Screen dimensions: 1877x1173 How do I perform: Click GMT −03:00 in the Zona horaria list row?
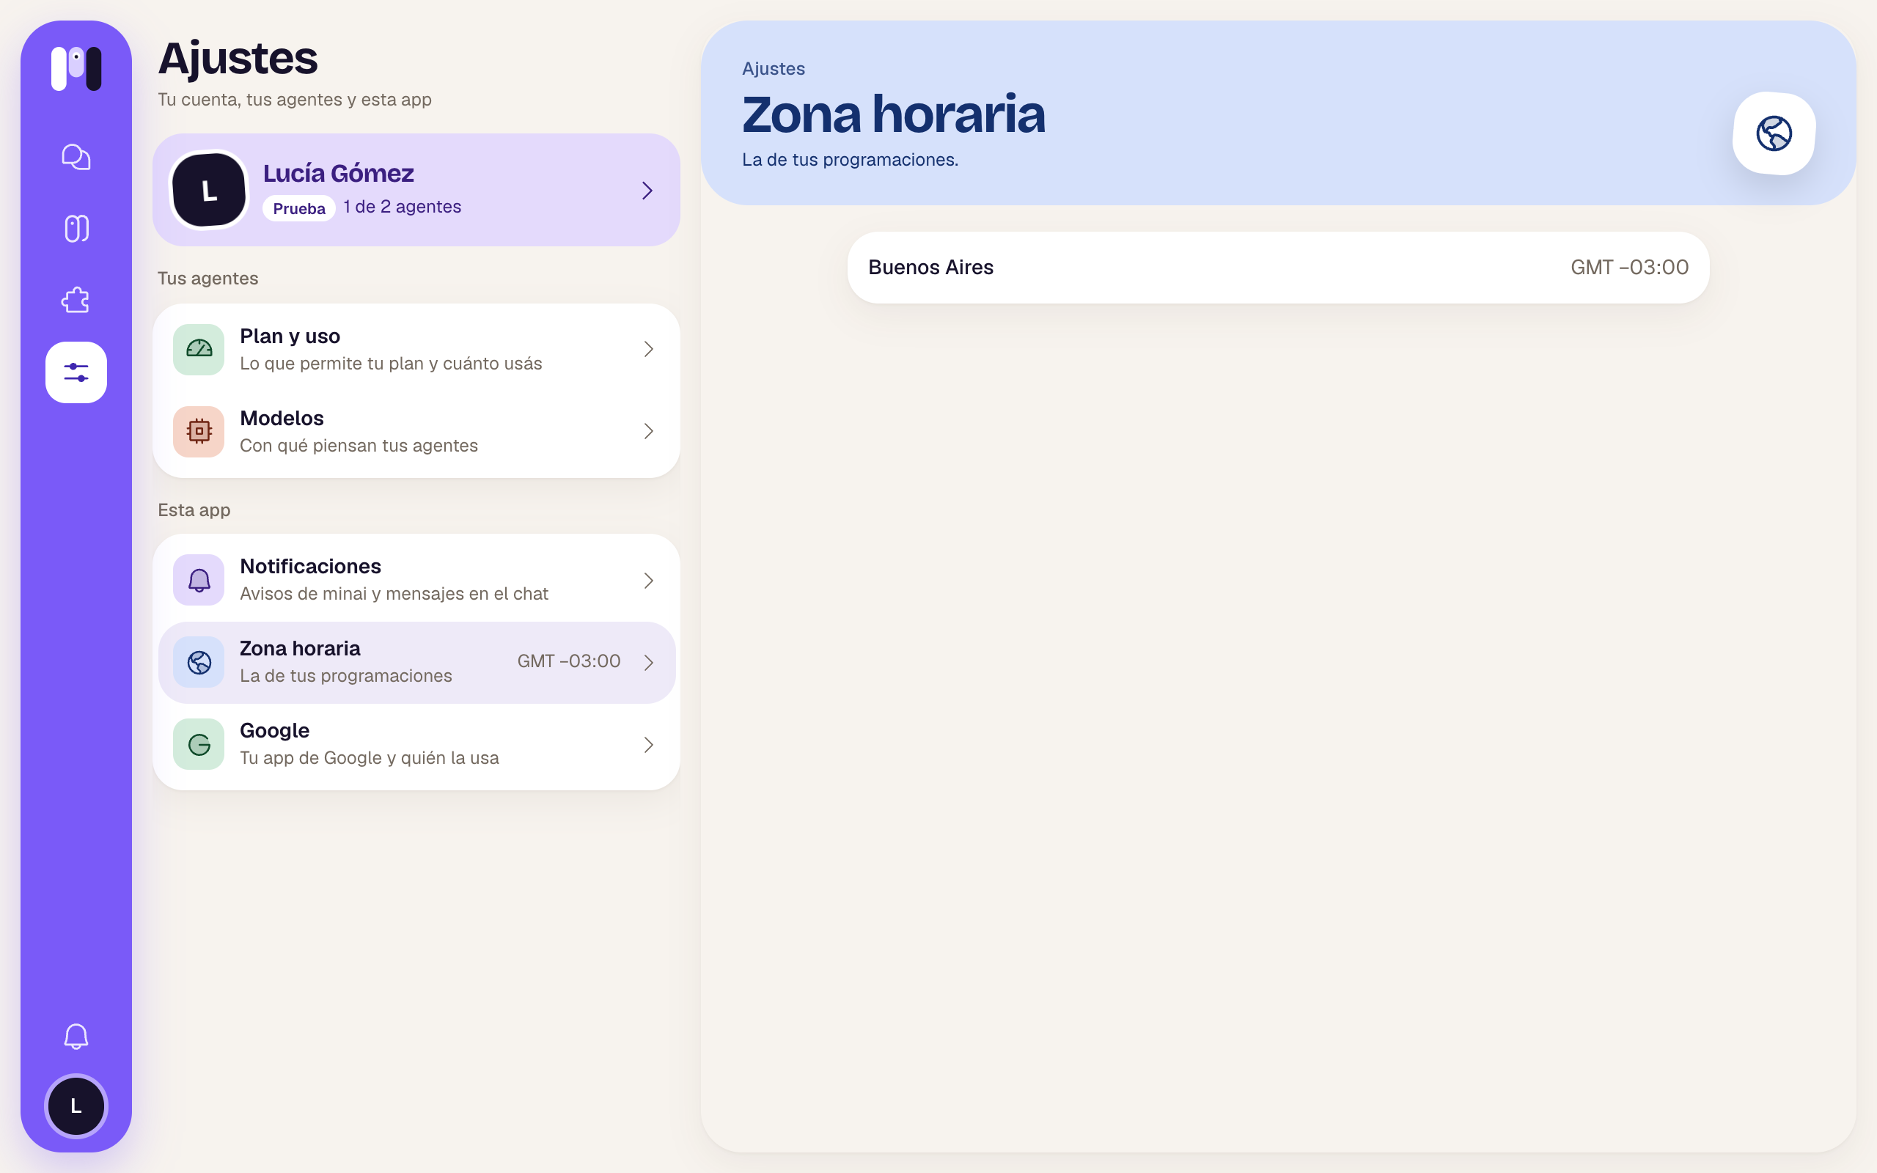(568, 661)
